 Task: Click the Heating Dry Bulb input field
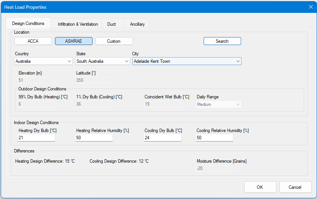tap(36, 138)
